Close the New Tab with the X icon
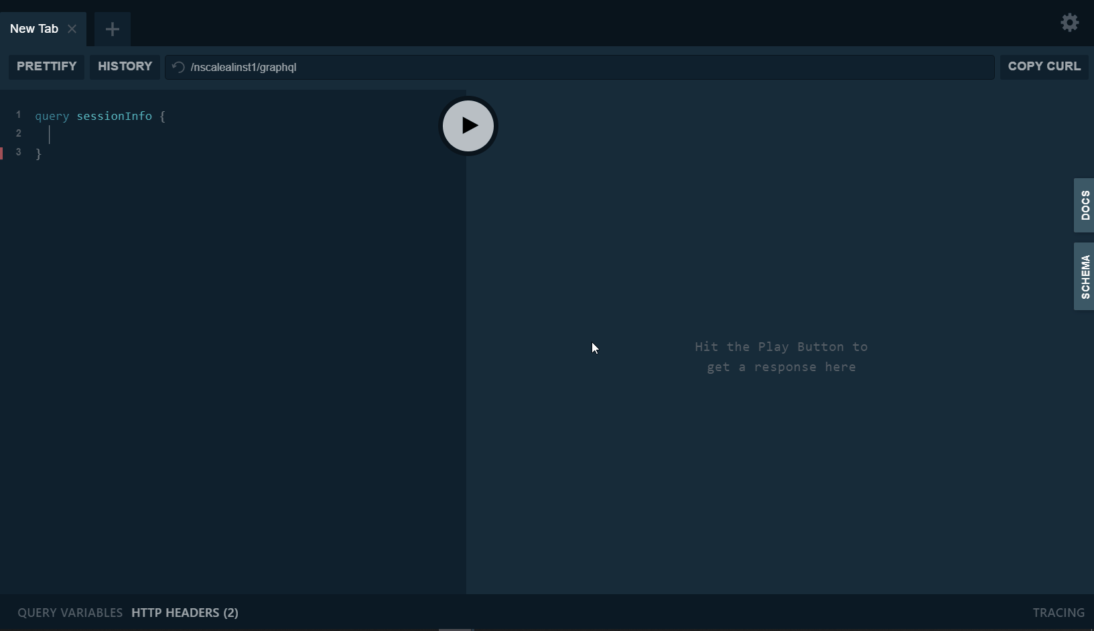The image size is (1094, 631). [x=72, y=29]
